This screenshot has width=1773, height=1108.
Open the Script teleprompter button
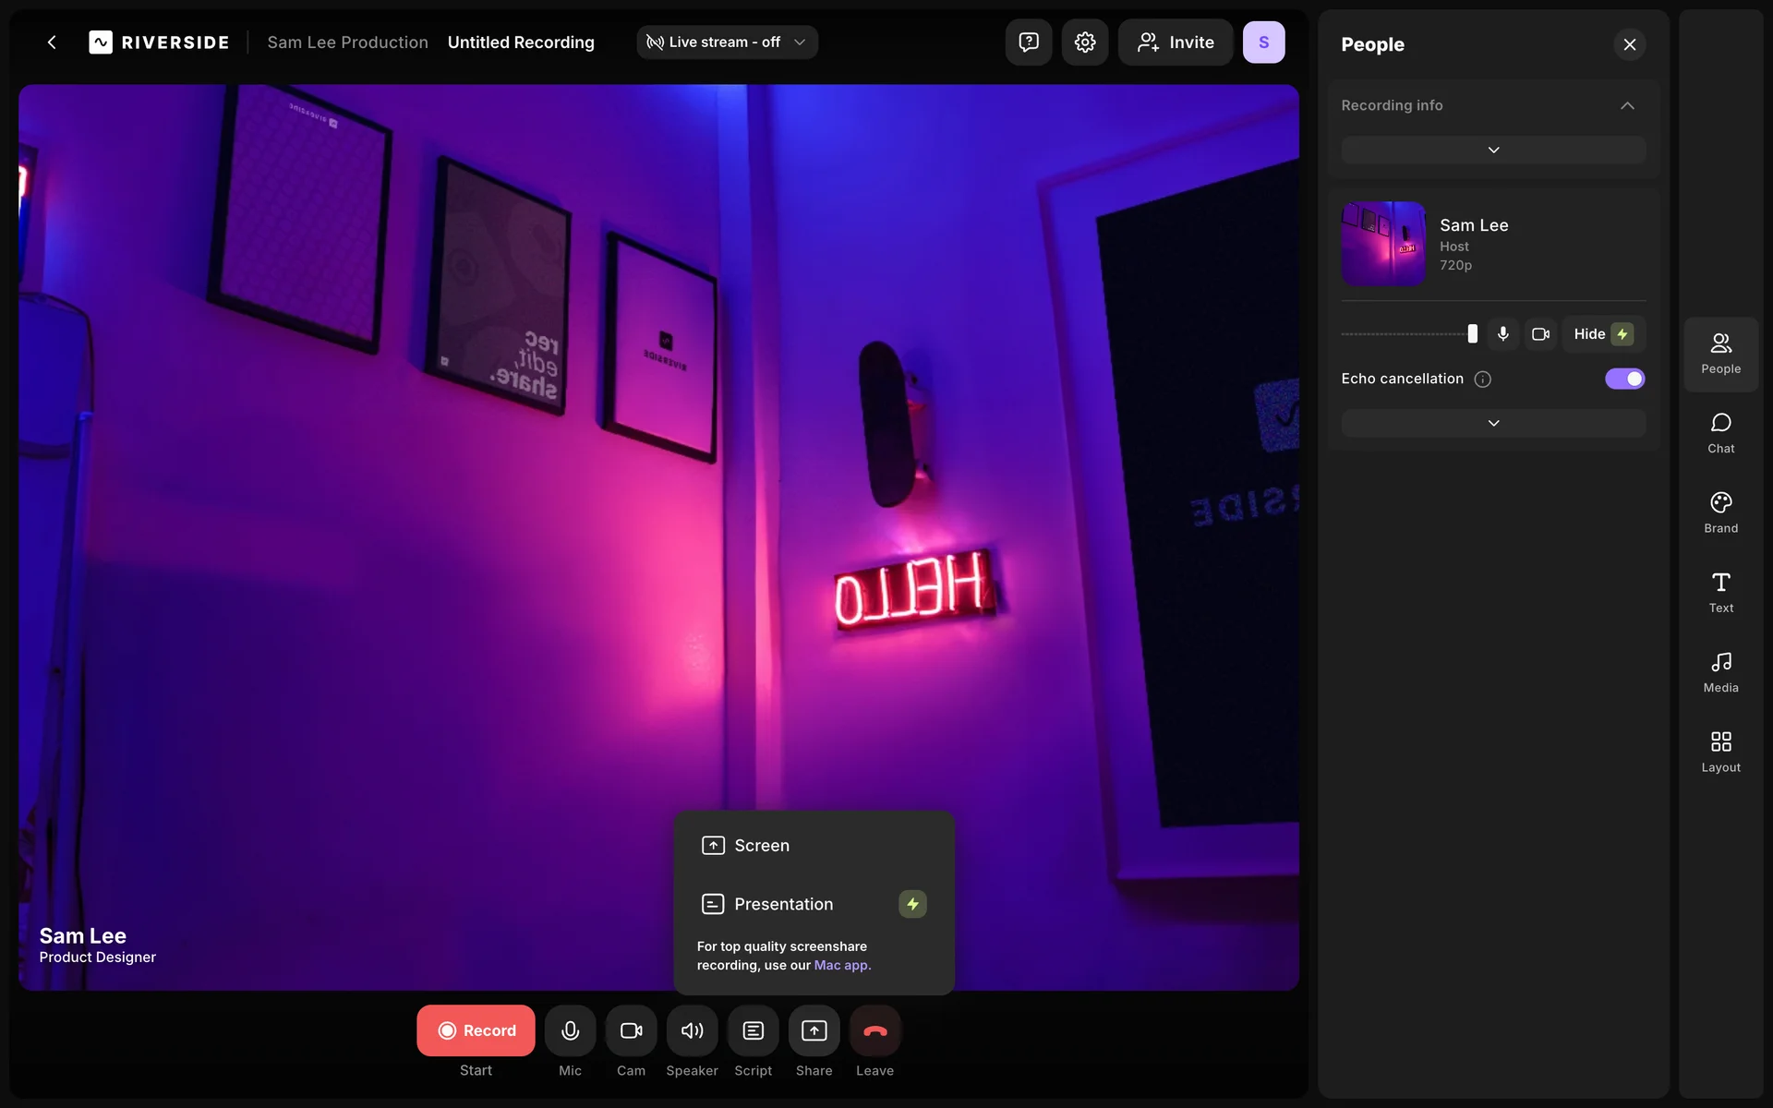click(753, 1030)
